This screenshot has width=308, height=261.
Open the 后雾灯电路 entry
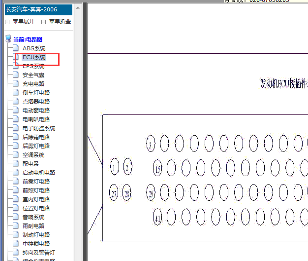coord(36,146)
